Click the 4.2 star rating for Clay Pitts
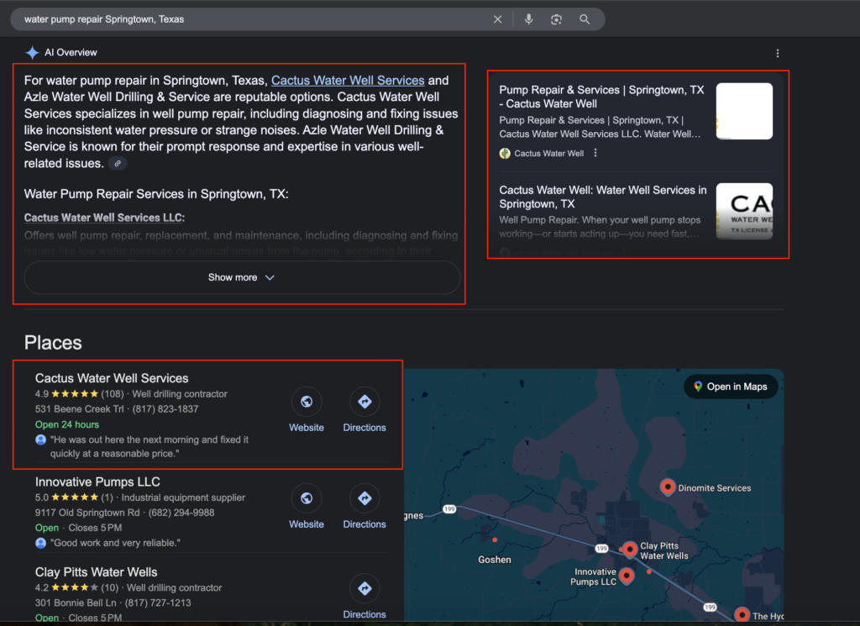Screen dimensions: 860x626 [76, 587]
